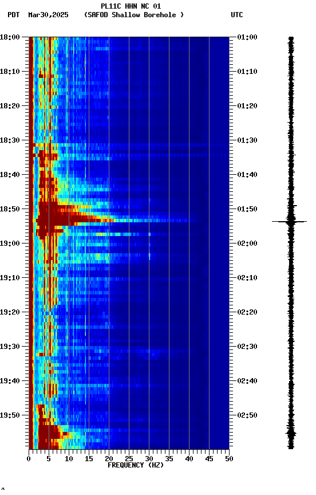Click the 19:40 PDT time label
316x495 pixels.
pyautogui.click(x=10, y=382)
